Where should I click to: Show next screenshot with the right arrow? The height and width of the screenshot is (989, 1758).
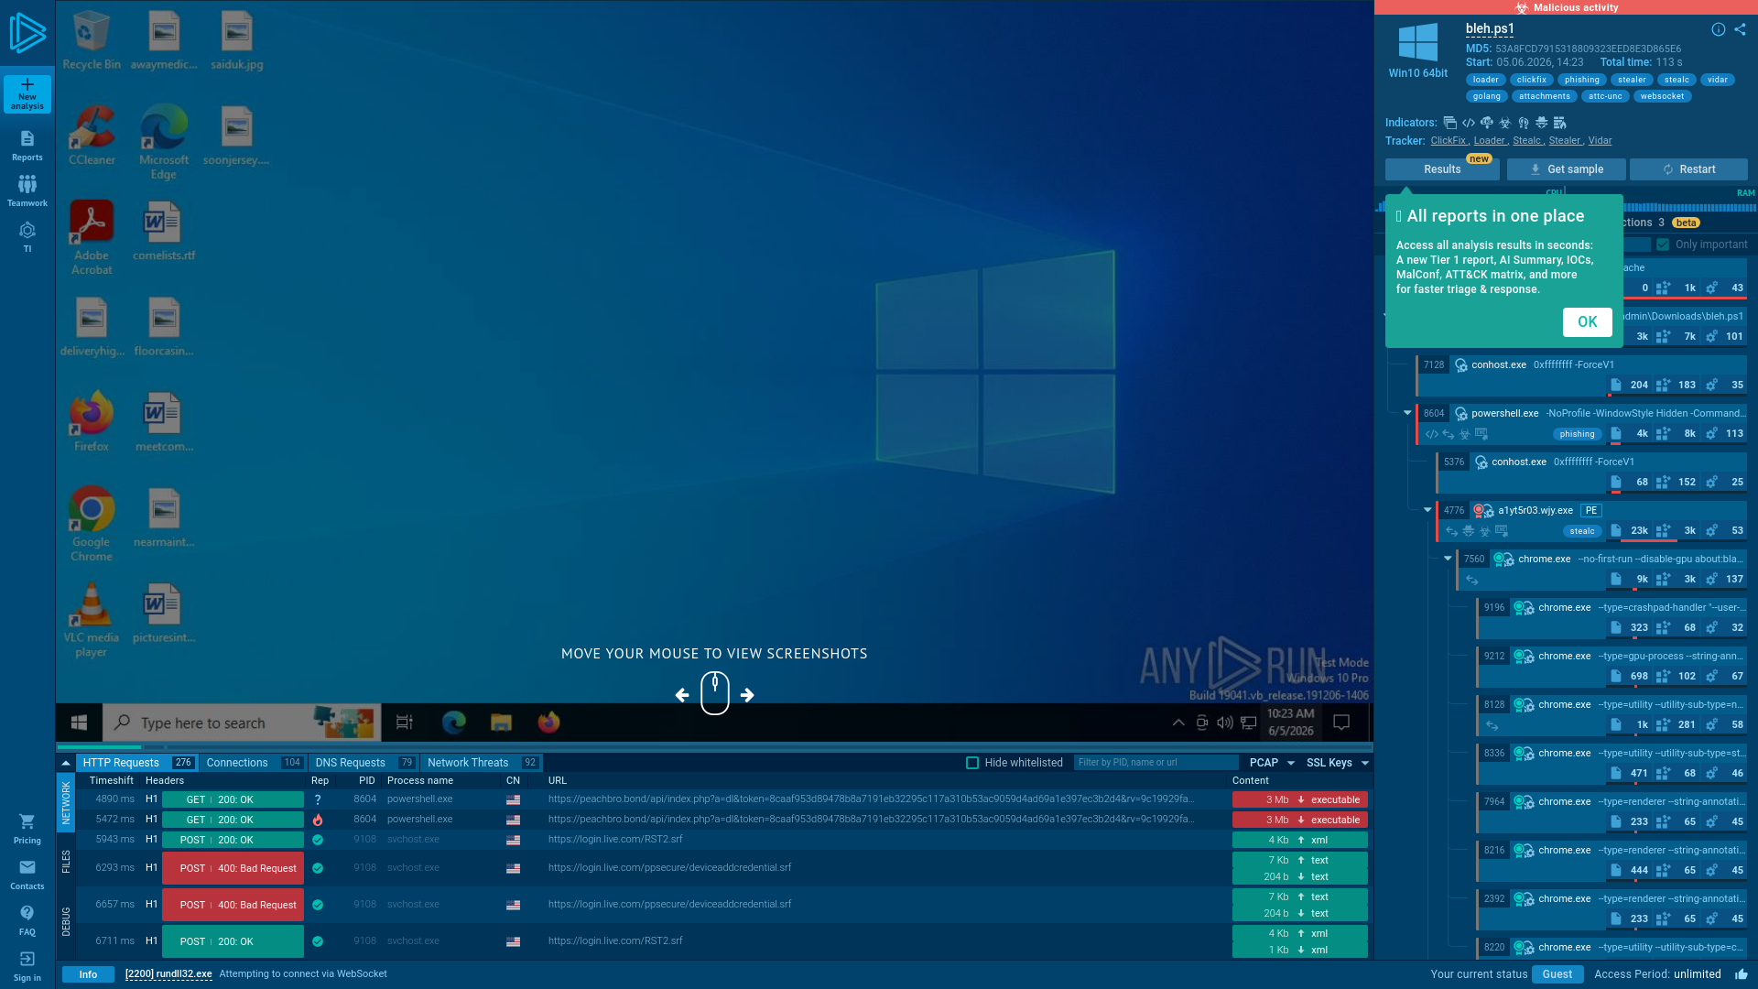pos(747,695)
